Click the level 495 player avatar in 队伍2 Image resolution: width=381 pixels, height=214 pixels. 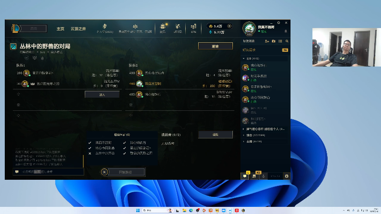(139, 94)
